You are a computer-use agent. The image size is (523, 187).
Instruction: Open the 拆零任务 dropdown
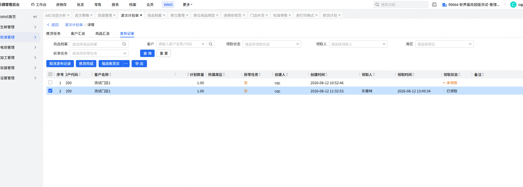(x=99, y=53)
